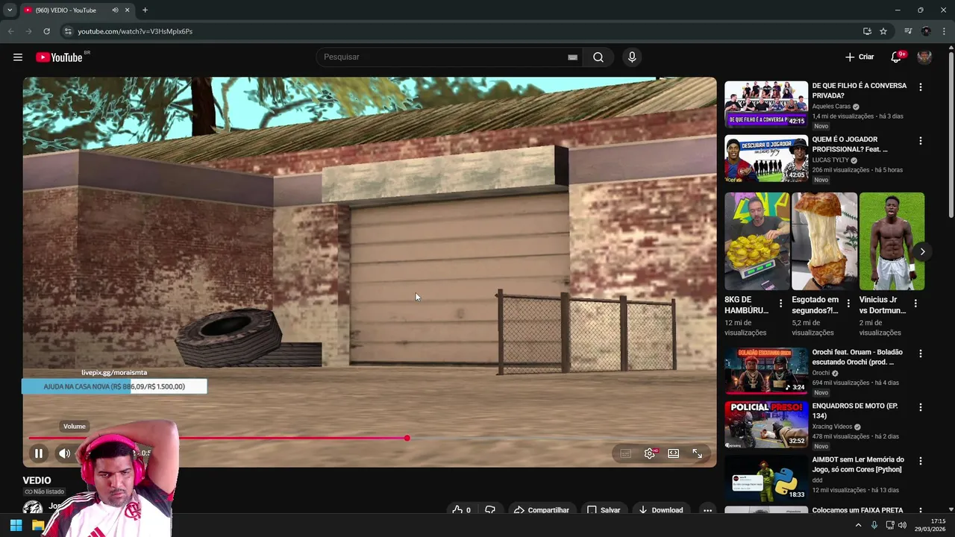Open options for 'Vinicius Jr vs Dortmun...' short

point(915,304)
